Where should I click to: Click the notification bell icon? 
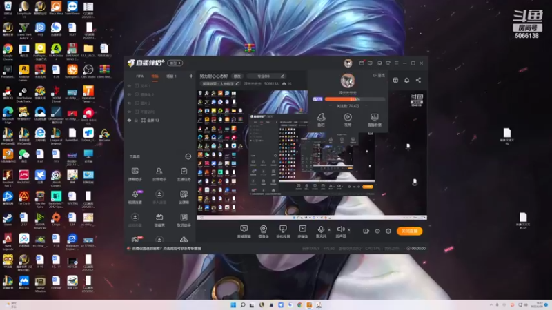[x=406, y=80]
